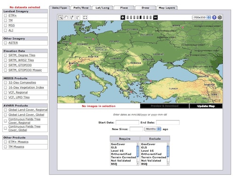Open the 16-Day Vegetation Index link
235x179 pixels.
pos(26,88)
